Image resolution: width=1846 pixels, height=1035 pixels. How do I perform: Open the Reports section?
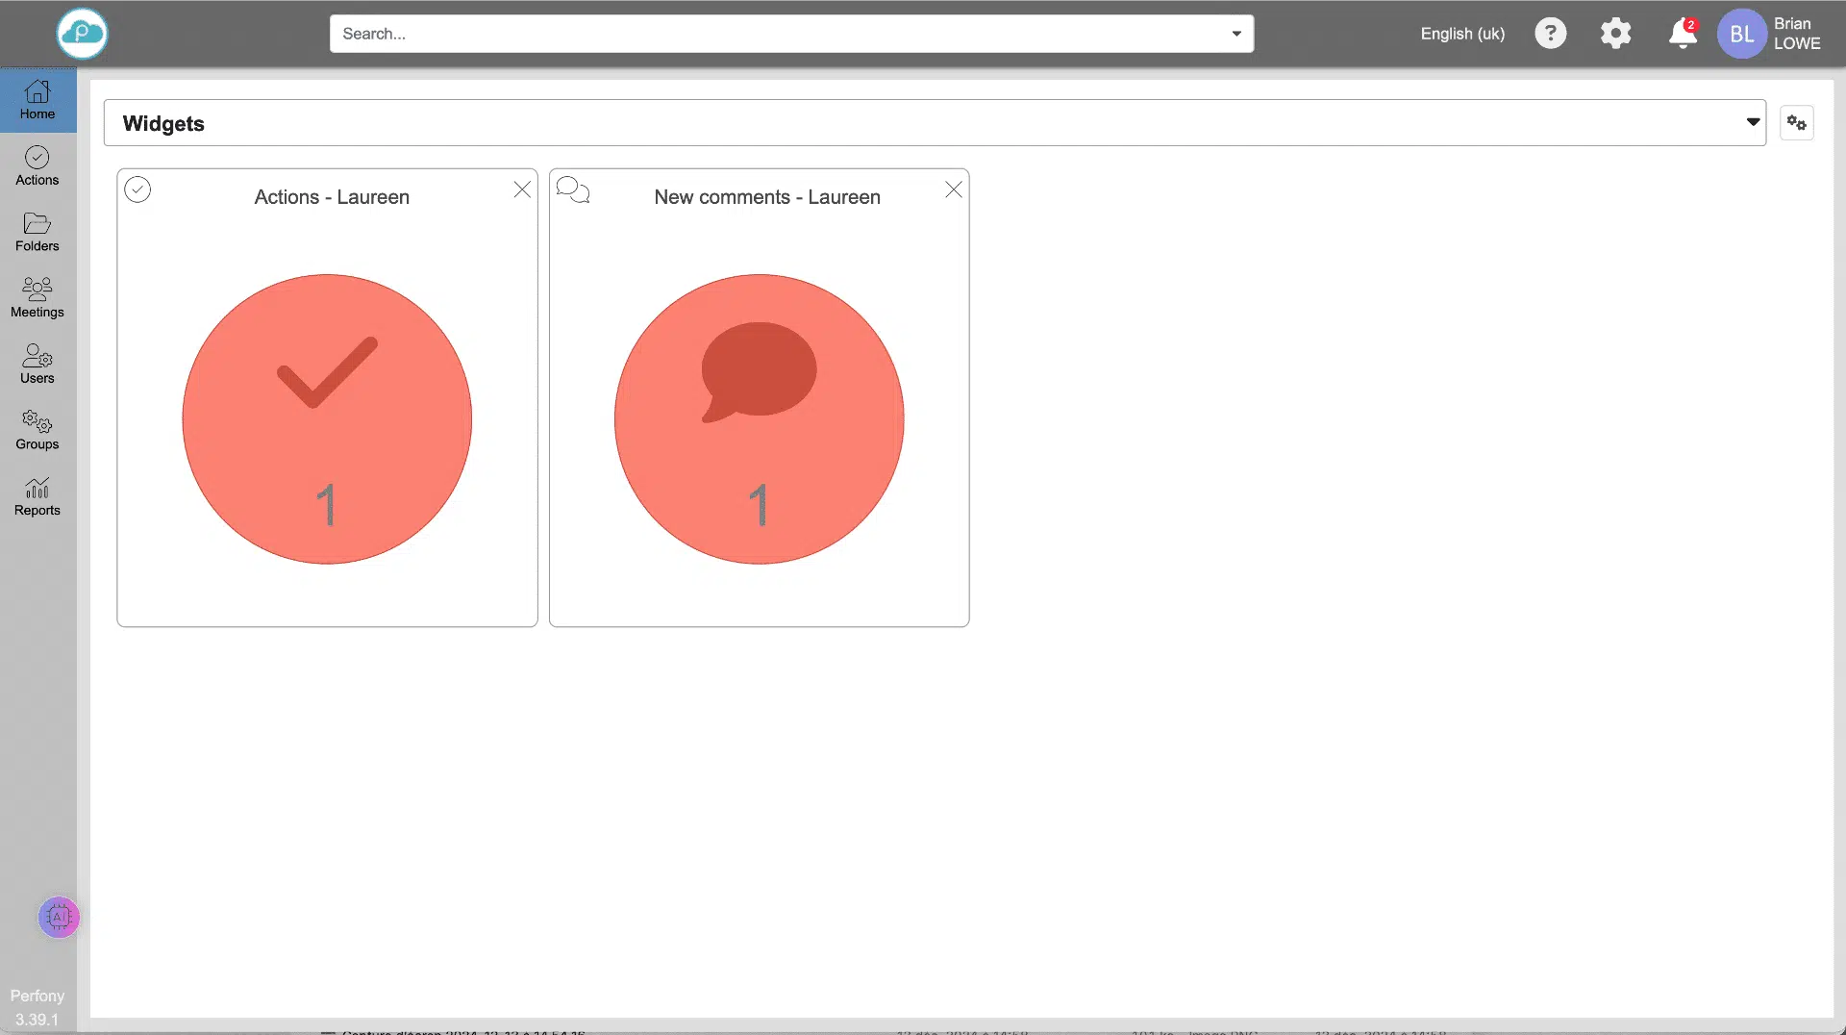coord(37,496)
